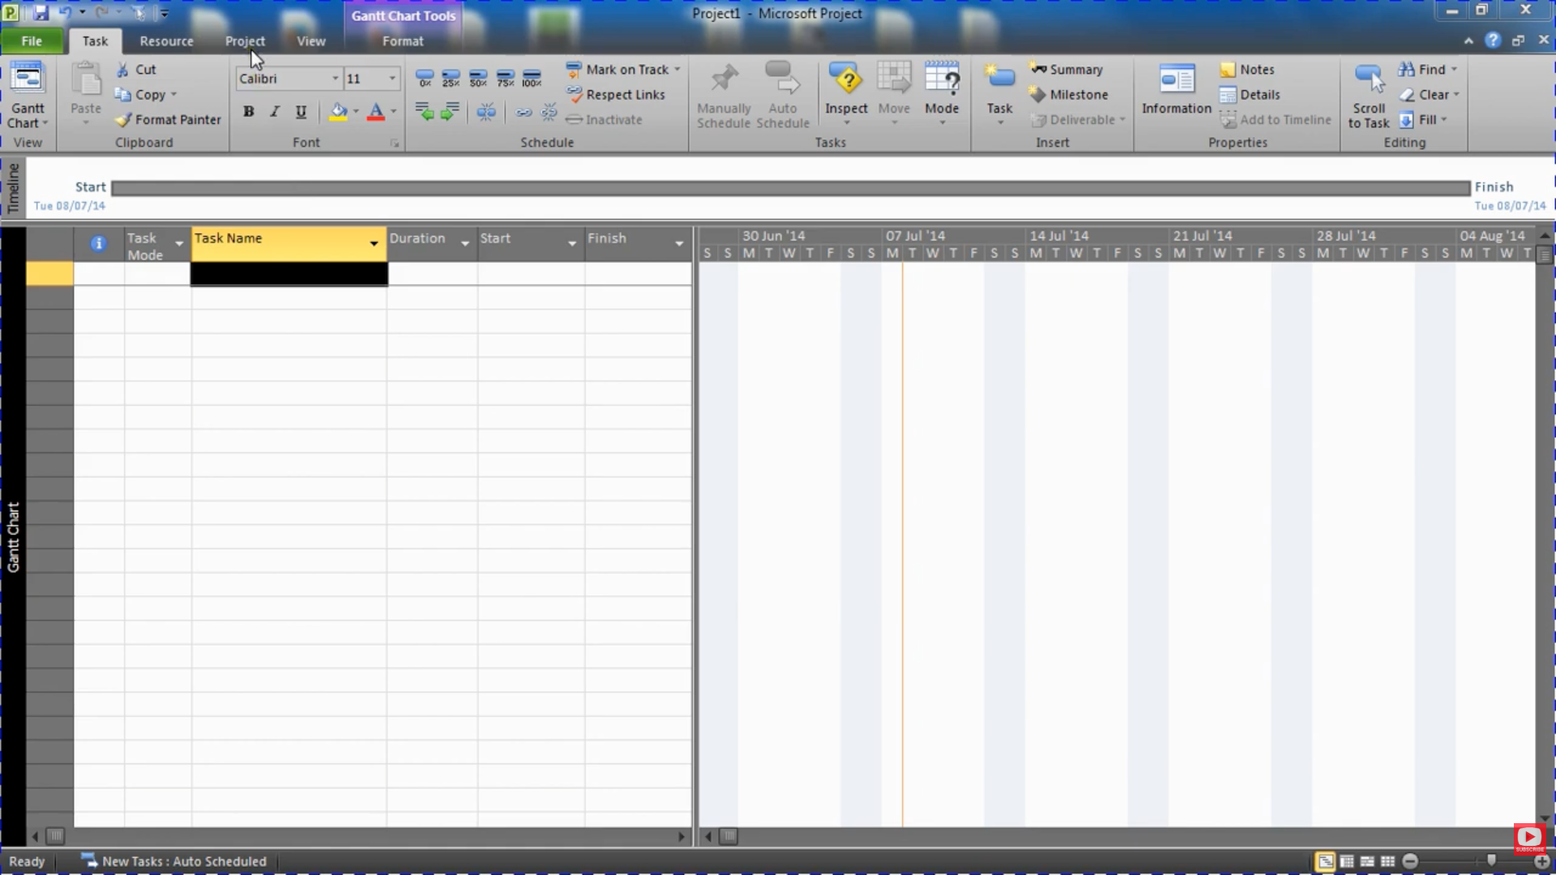1556x875 pixels.
Task: Click the empty Task Name cell
Action: 289,275
